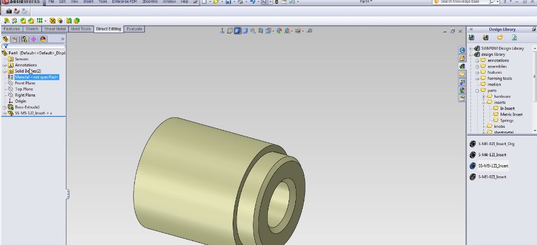
Task: Expand the FeatureManager panel chevrons
Action: 62,39
